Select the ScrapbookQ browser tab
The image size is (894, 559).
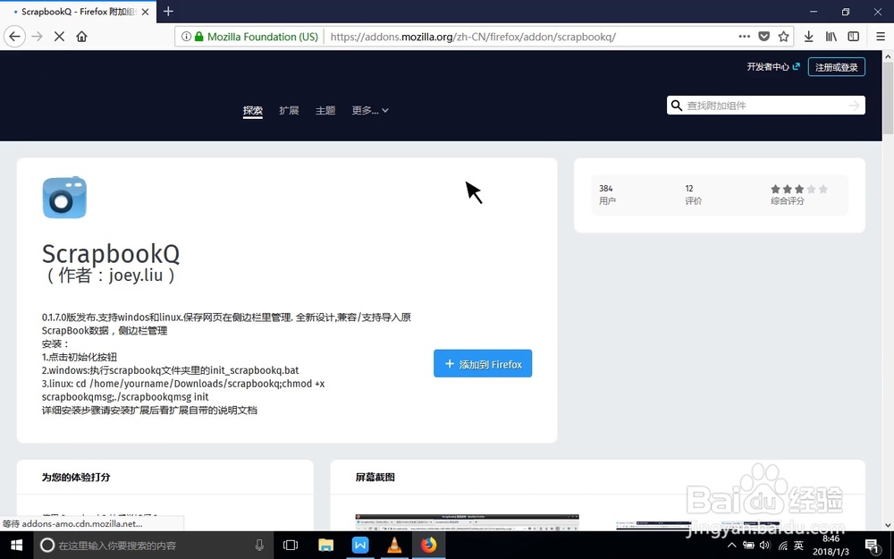pyautogui.click(x=78, y=12)
